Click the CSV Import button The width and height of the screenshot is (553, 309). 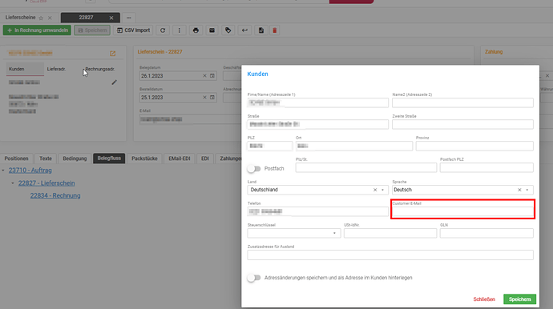(x=133, y=30)
